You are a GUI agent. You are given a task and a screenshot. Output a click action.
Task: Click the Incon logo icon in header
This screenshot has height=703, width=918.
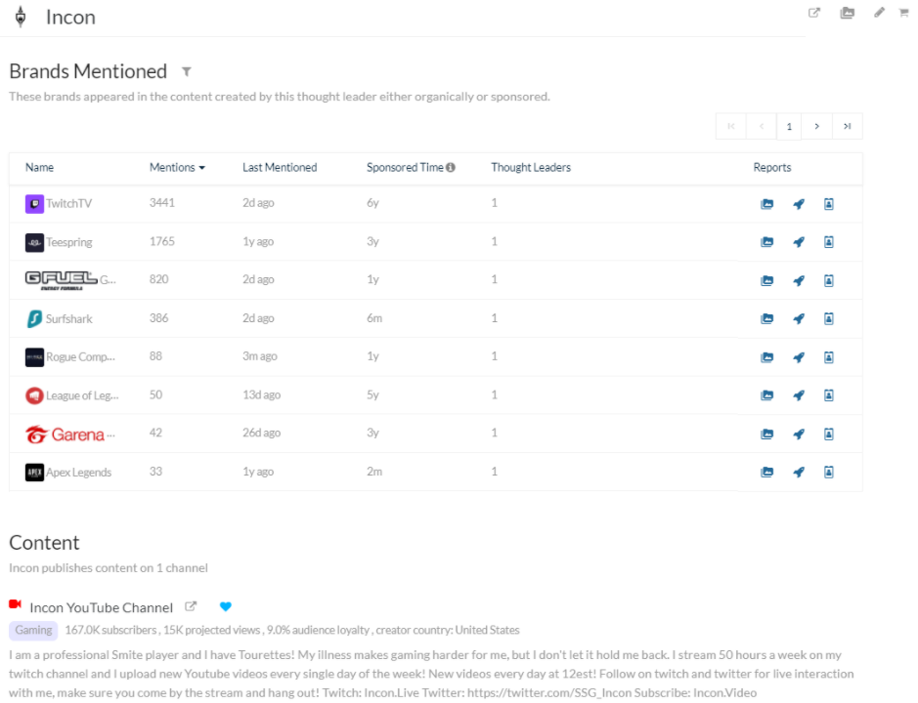21,17
